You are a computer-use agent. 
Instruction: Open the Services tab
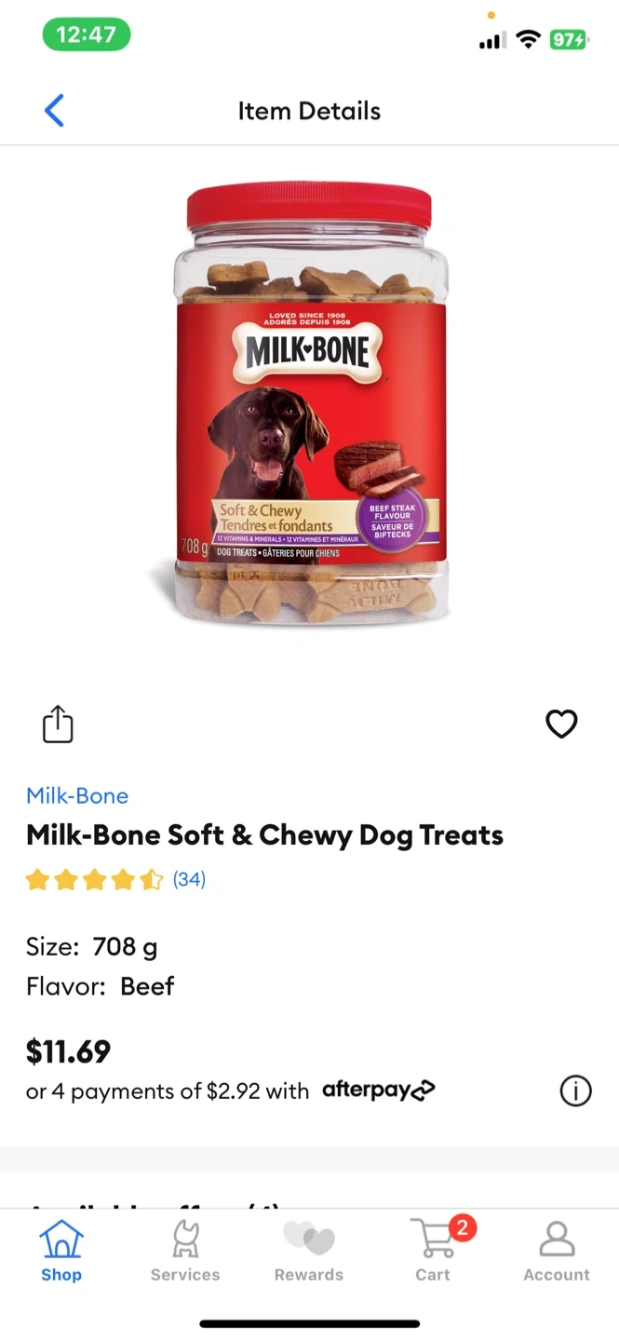pos(185,1252)
